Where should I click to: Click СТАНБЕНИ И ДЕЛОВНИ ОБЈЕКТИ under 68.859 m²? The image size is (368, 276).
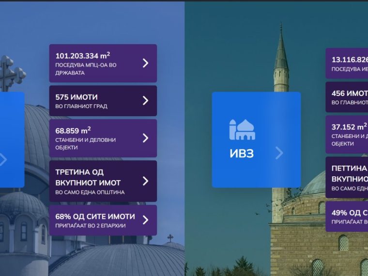(x=85, y=144)
